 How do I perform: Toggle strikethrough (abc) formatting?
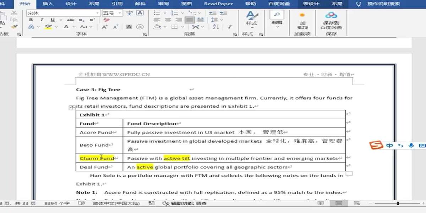(71, 20)
